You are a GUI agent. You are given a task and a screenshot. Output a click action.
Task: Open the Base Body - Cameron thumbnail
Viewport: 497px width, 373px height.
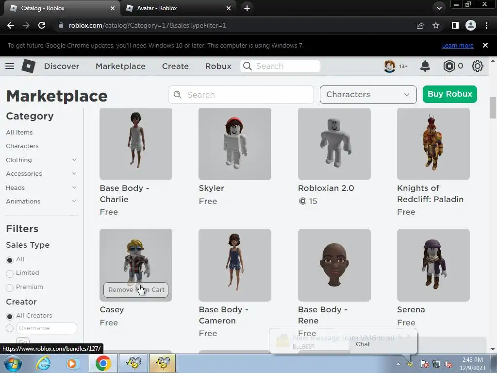(x=235, y=265)
